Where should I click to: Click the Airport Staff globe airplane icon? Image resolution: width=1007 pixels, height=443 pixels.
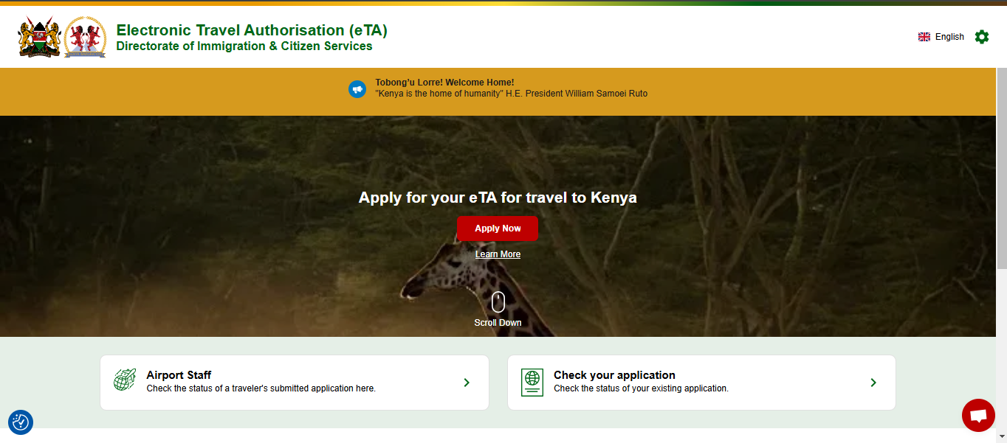point(125,380)
